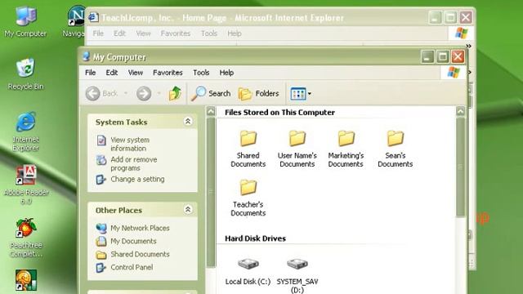
Task: Click the Hard Disk Drives heading
Action: (255, 238)
